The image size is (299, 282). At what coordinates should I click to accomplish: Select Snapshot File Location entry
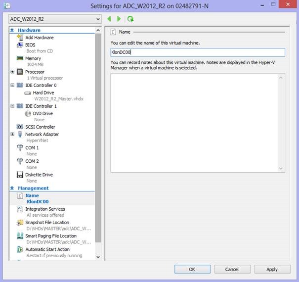47,223
